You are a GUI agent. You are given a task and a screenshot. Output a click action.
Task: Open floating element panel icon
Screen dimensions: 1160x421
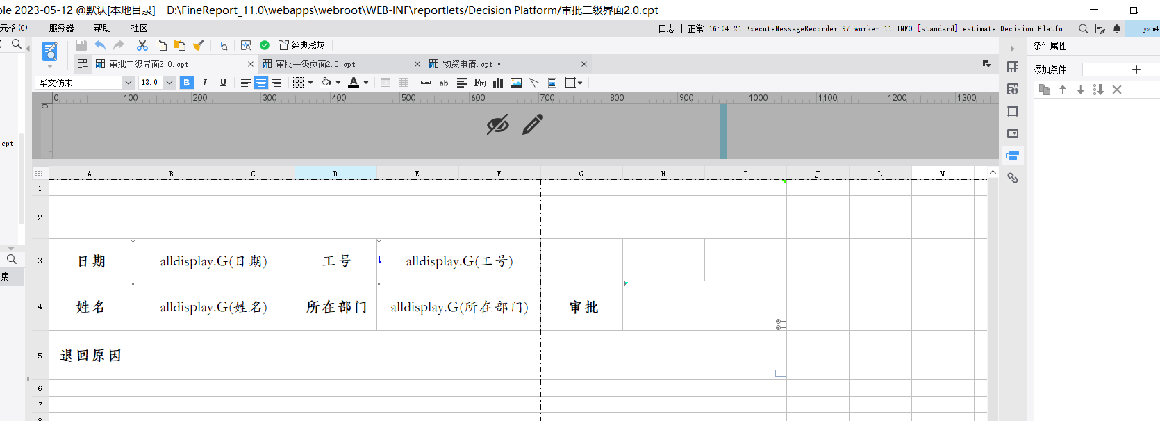click(x=1013, y=111)
